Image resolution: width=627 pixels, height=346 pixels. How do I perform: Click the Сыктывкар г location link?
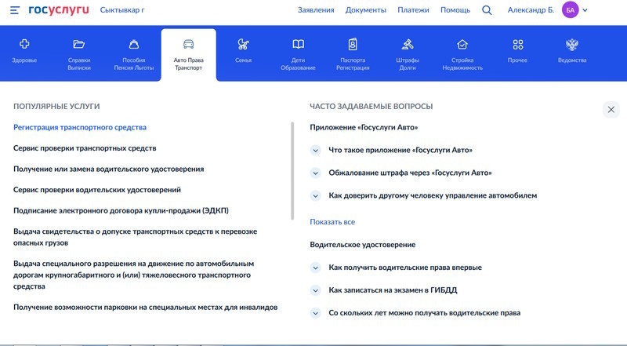pos(122,10)
